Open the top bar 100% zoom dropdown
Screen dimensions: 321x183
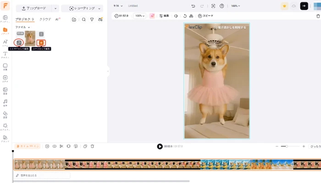[235, 6]
